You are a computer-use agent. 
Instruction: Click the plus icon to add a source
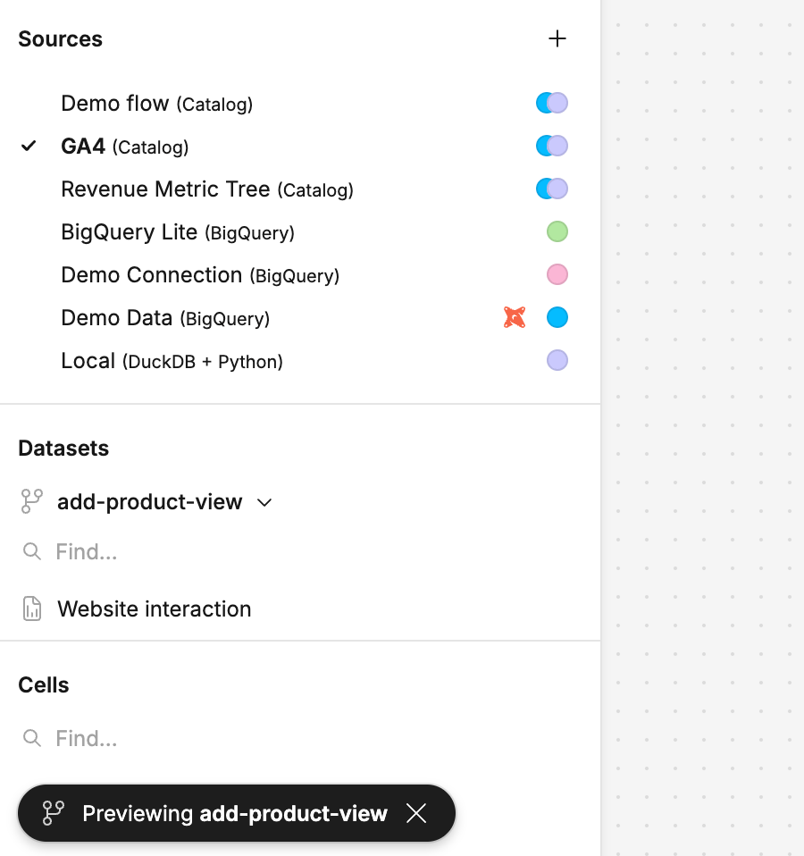pyautogui.click(x=557, y=38)
